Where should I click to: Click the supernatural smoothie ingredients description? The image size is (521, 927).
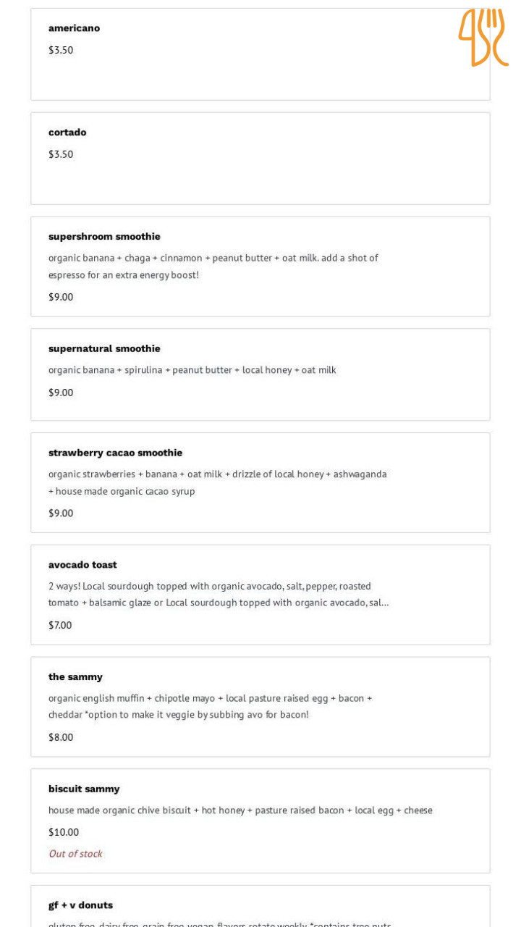pyautogui.click(x=192, y=370)
